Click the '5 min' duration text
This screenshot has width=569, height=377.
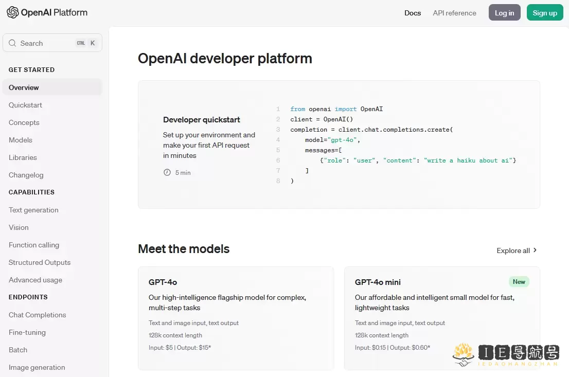tap(183, 173)
